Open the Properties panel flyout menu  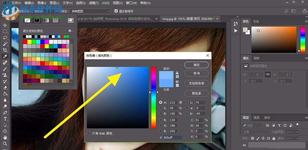point(306,58)
